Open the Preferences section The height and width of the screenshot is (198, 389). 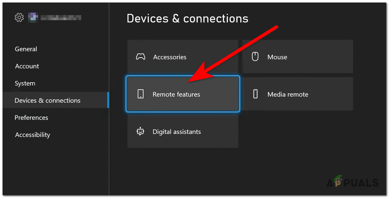pyautogui.click(x=31, y=118)
